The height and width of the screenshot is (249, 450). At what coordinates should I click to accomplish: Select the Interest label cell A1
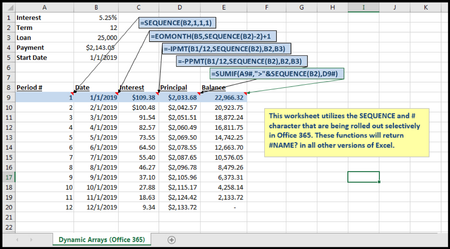tap(44, 17)
